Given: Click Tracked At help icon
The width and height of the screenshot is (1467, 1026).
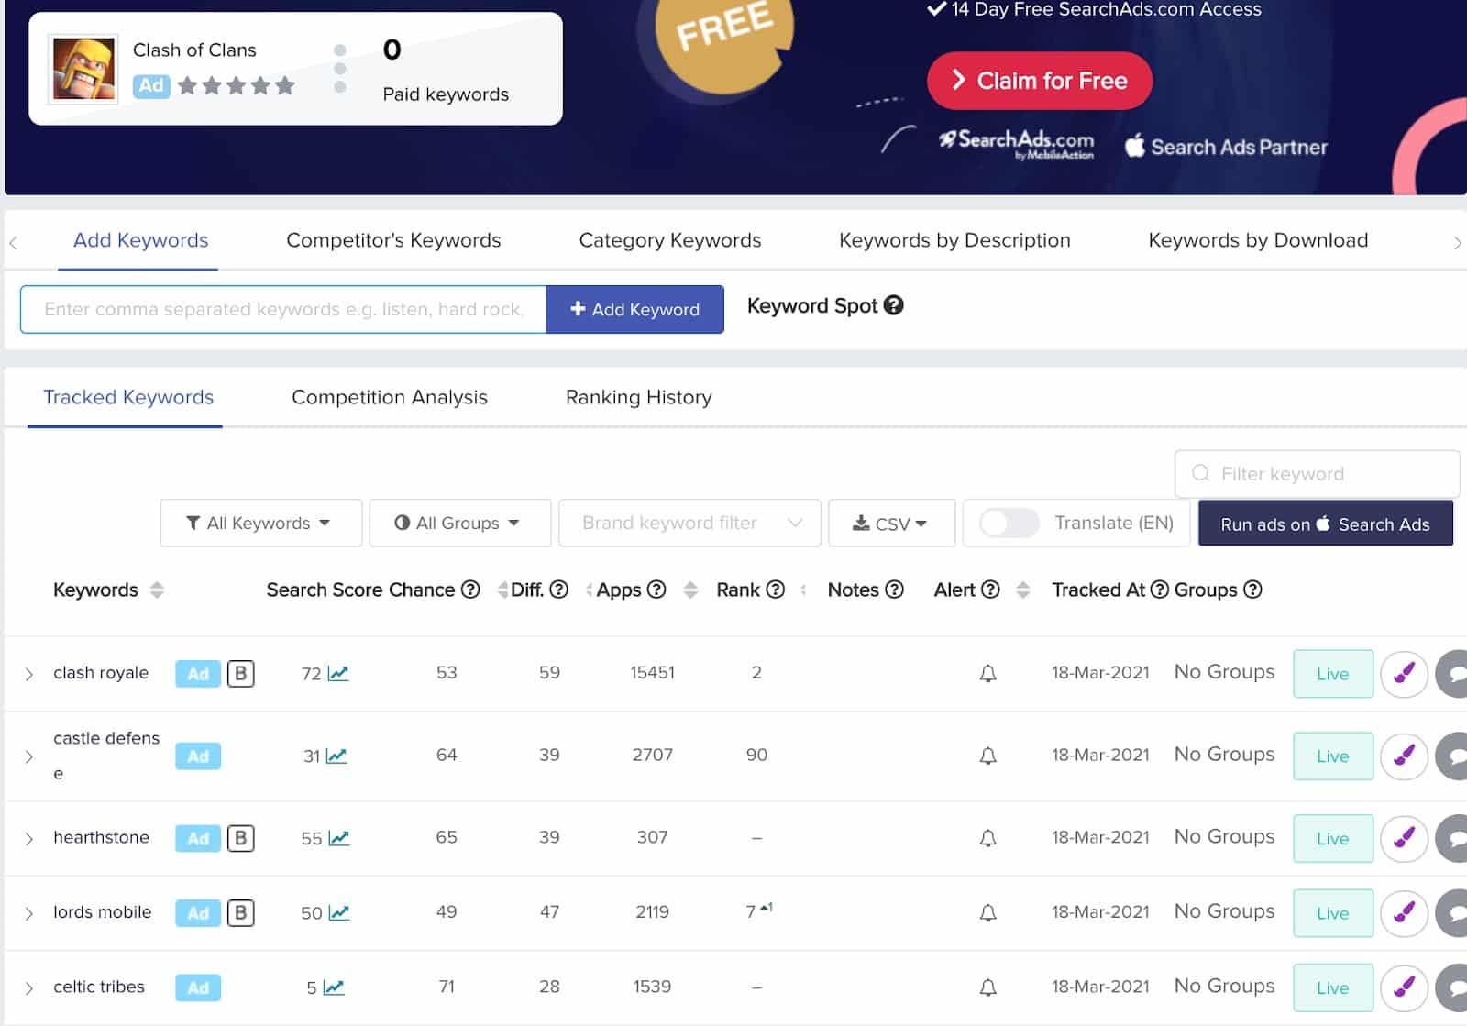Looking at the screenshot, I should click(1159, 590).
